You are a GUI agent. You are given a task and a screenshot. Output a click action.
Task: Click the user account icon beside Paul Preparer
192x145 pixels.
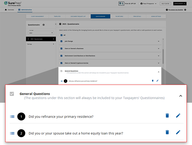point(141,4)
